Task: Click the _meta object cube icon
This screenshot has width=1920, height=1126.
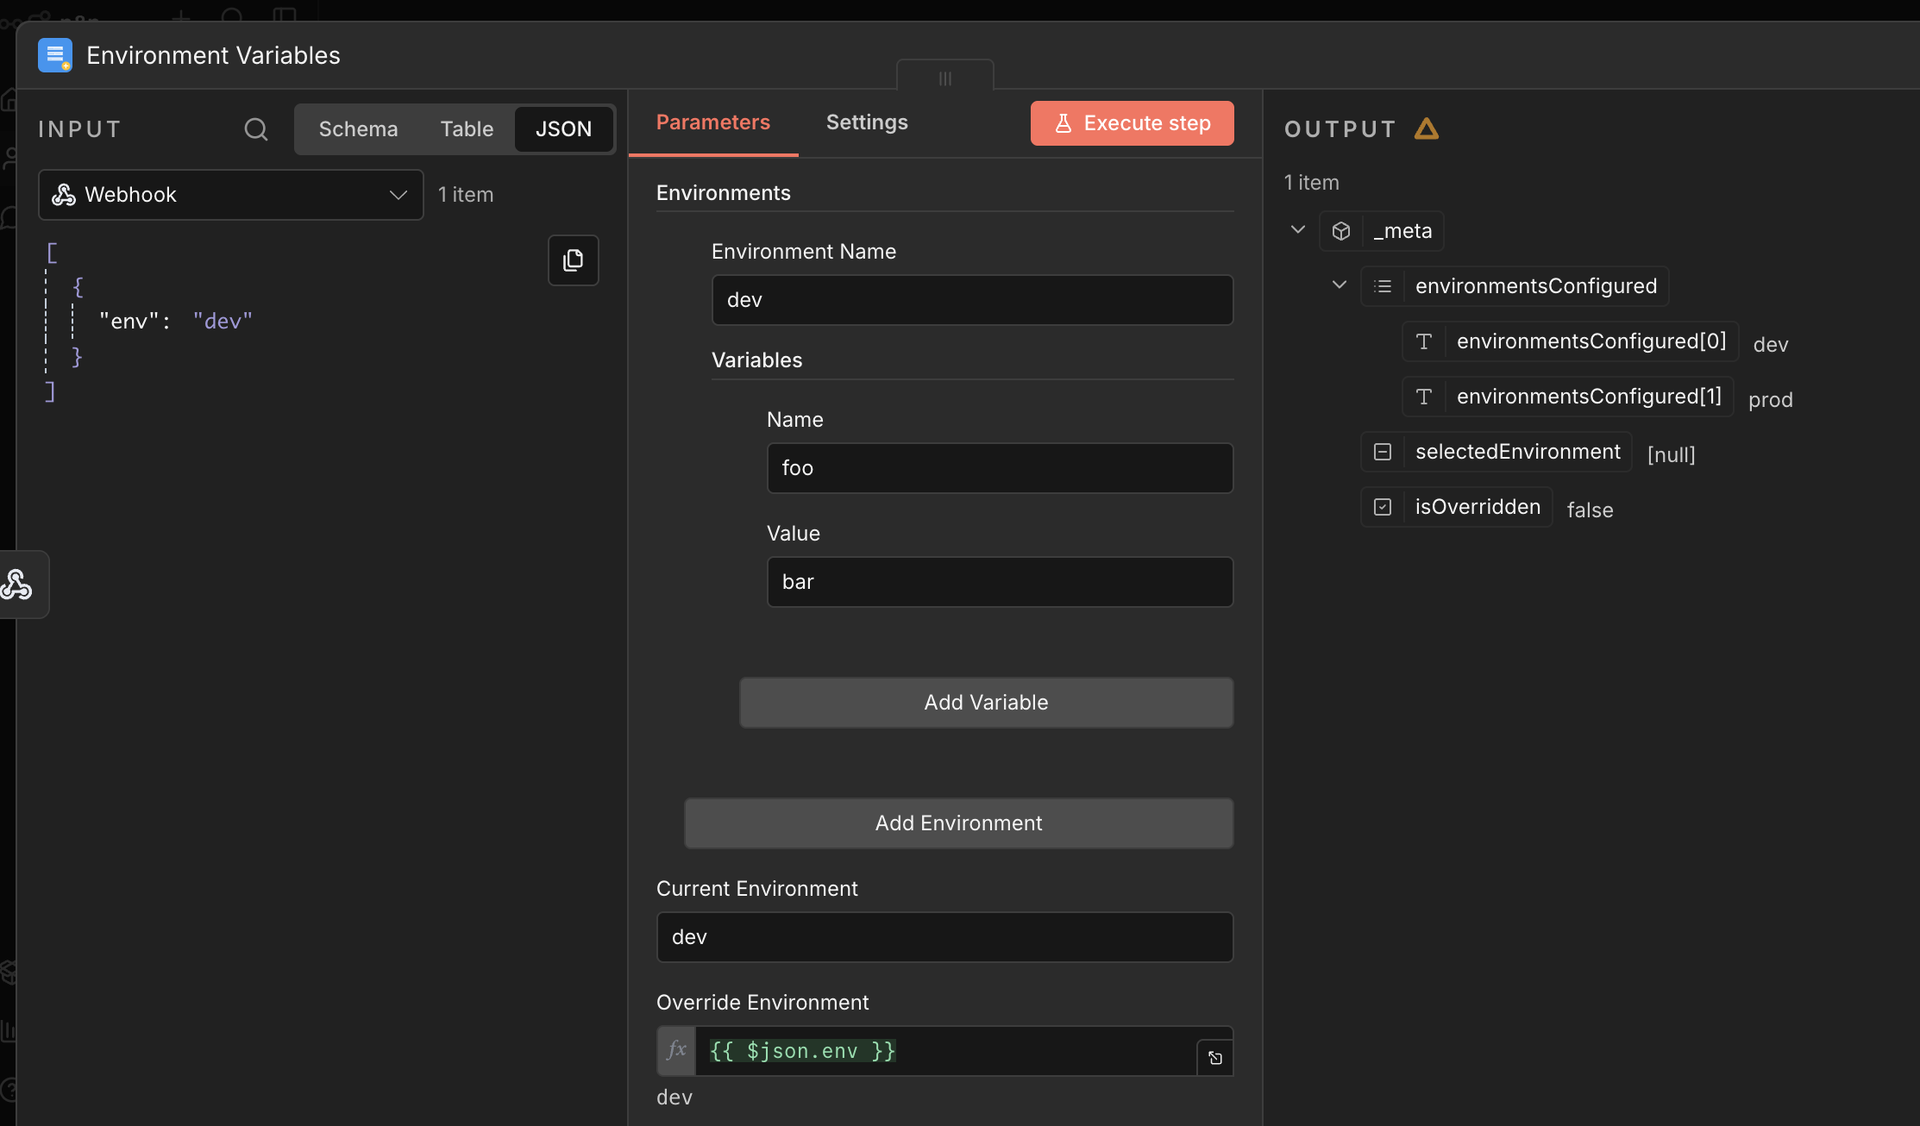Action: pos(1340,231)
